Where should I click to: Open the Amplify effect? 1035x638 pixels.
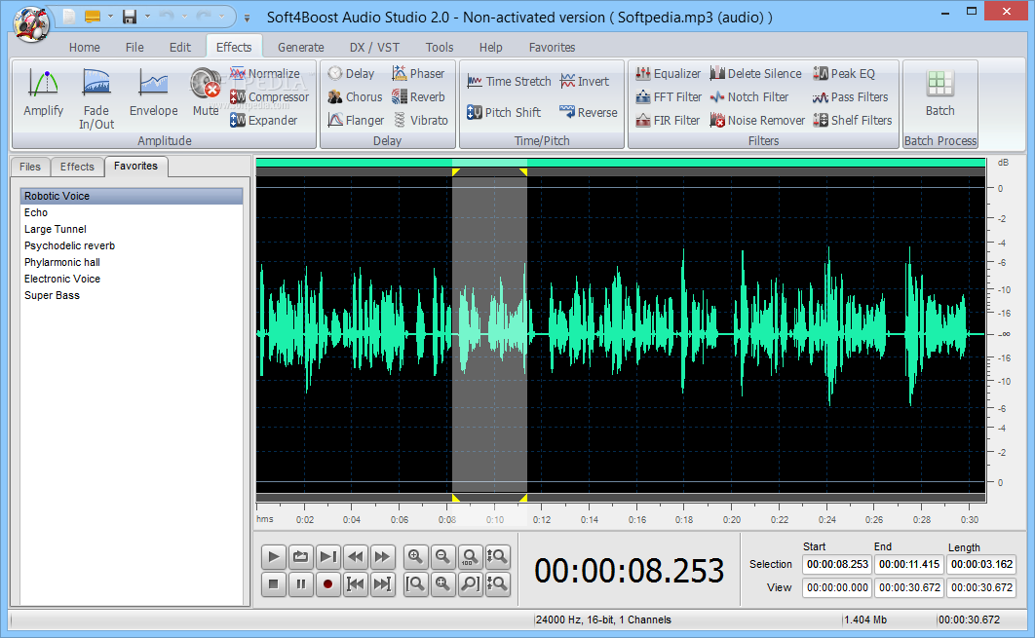(x=44, y=94)
